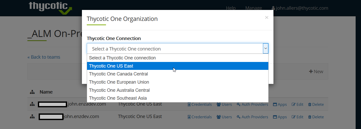361x129 pixels.
Task: Click organization icon in Name header
Action: (32, 92)
